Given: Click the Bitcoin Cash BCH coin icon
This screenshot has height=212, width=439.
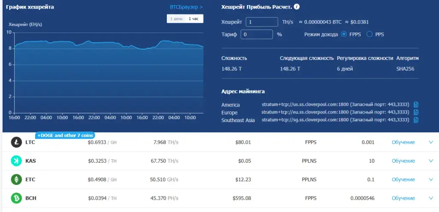Looking at the screenshot, I should 16,198.
